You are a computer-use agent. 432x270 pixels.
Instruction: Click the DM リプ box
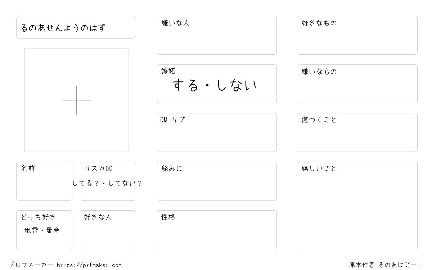click(x=217, y=132)
